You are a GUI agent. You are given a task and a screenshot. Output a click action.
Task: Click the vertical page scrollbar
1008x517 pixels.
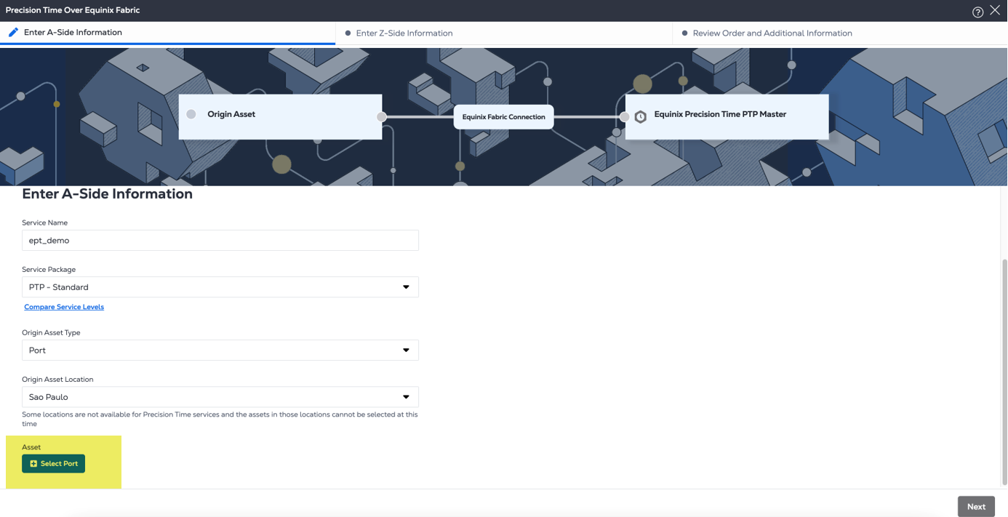tap(1004, 372)
